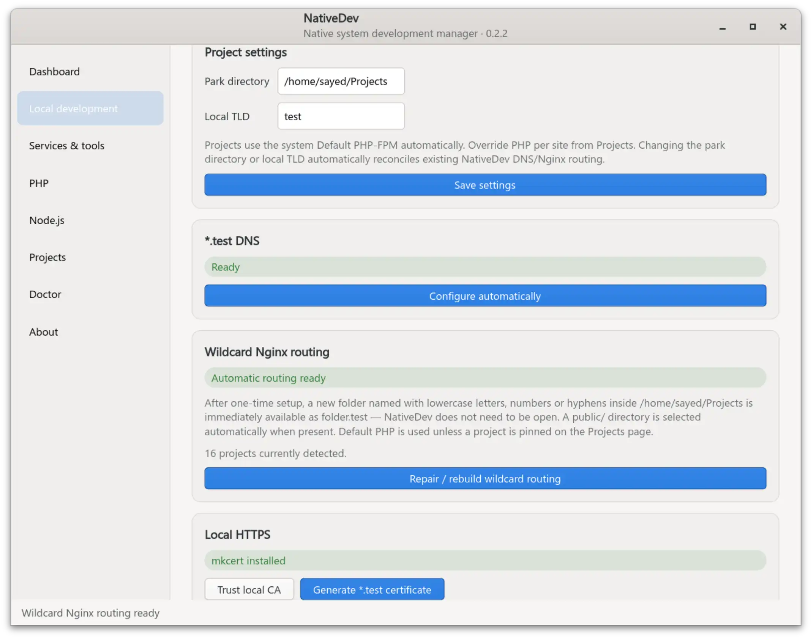
Task: Click Repair / rebuild wildcard routing
Action: point(485,478)
